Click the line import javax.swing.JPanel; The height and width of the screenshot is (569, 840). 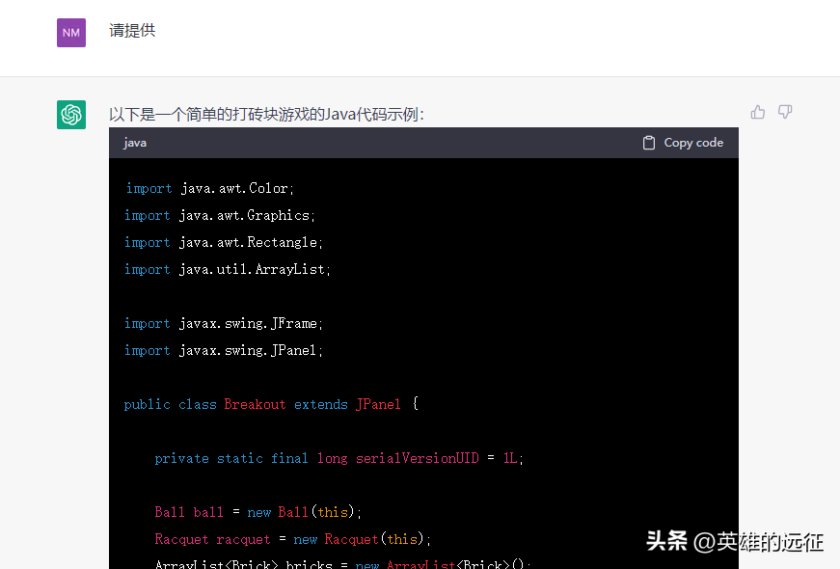click(x=224, y=350)
